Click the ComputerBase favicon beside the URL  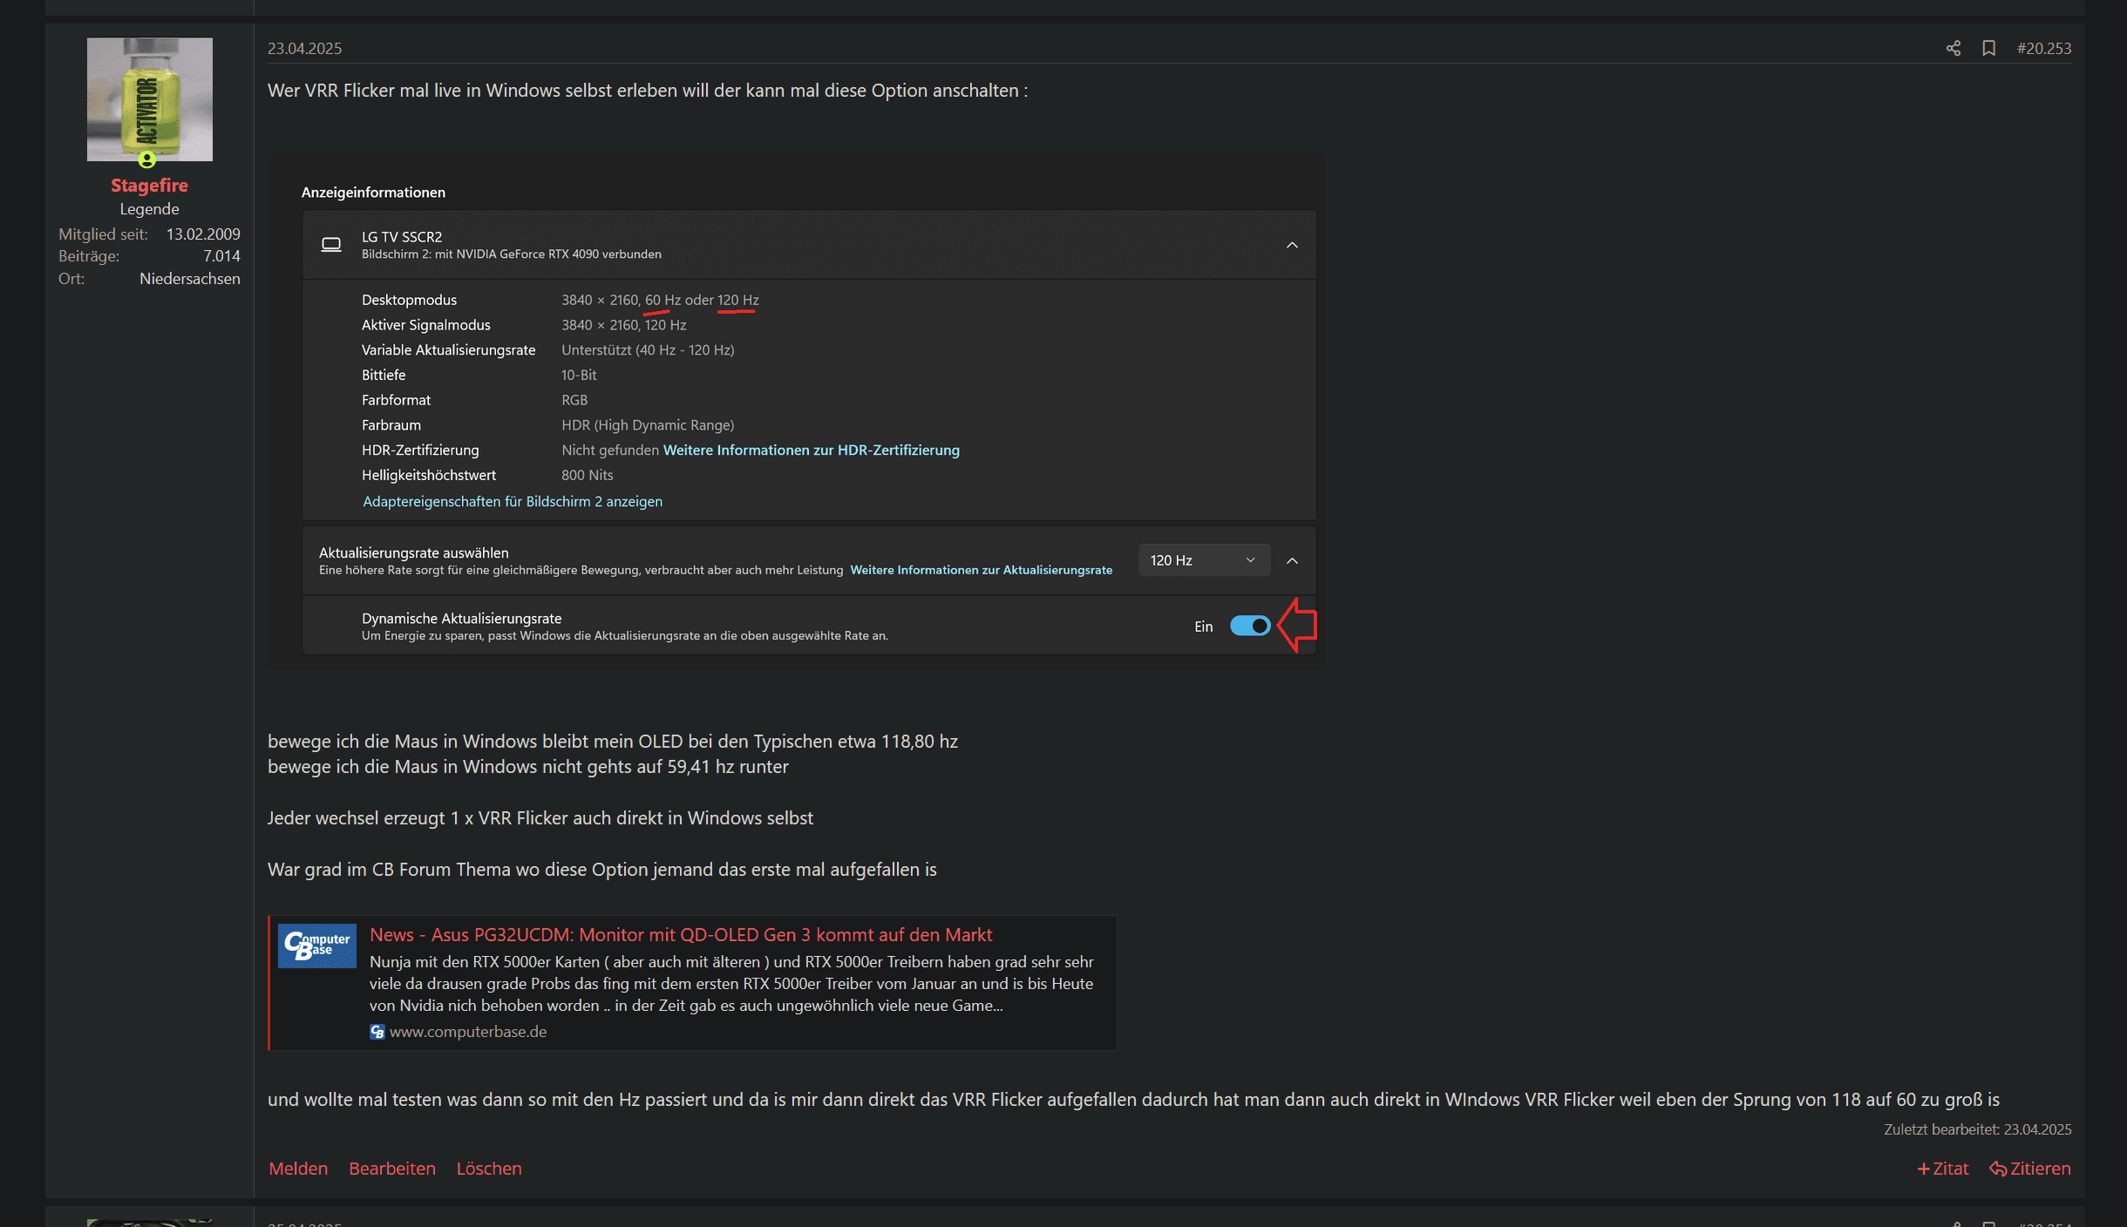coord(377,1032)
